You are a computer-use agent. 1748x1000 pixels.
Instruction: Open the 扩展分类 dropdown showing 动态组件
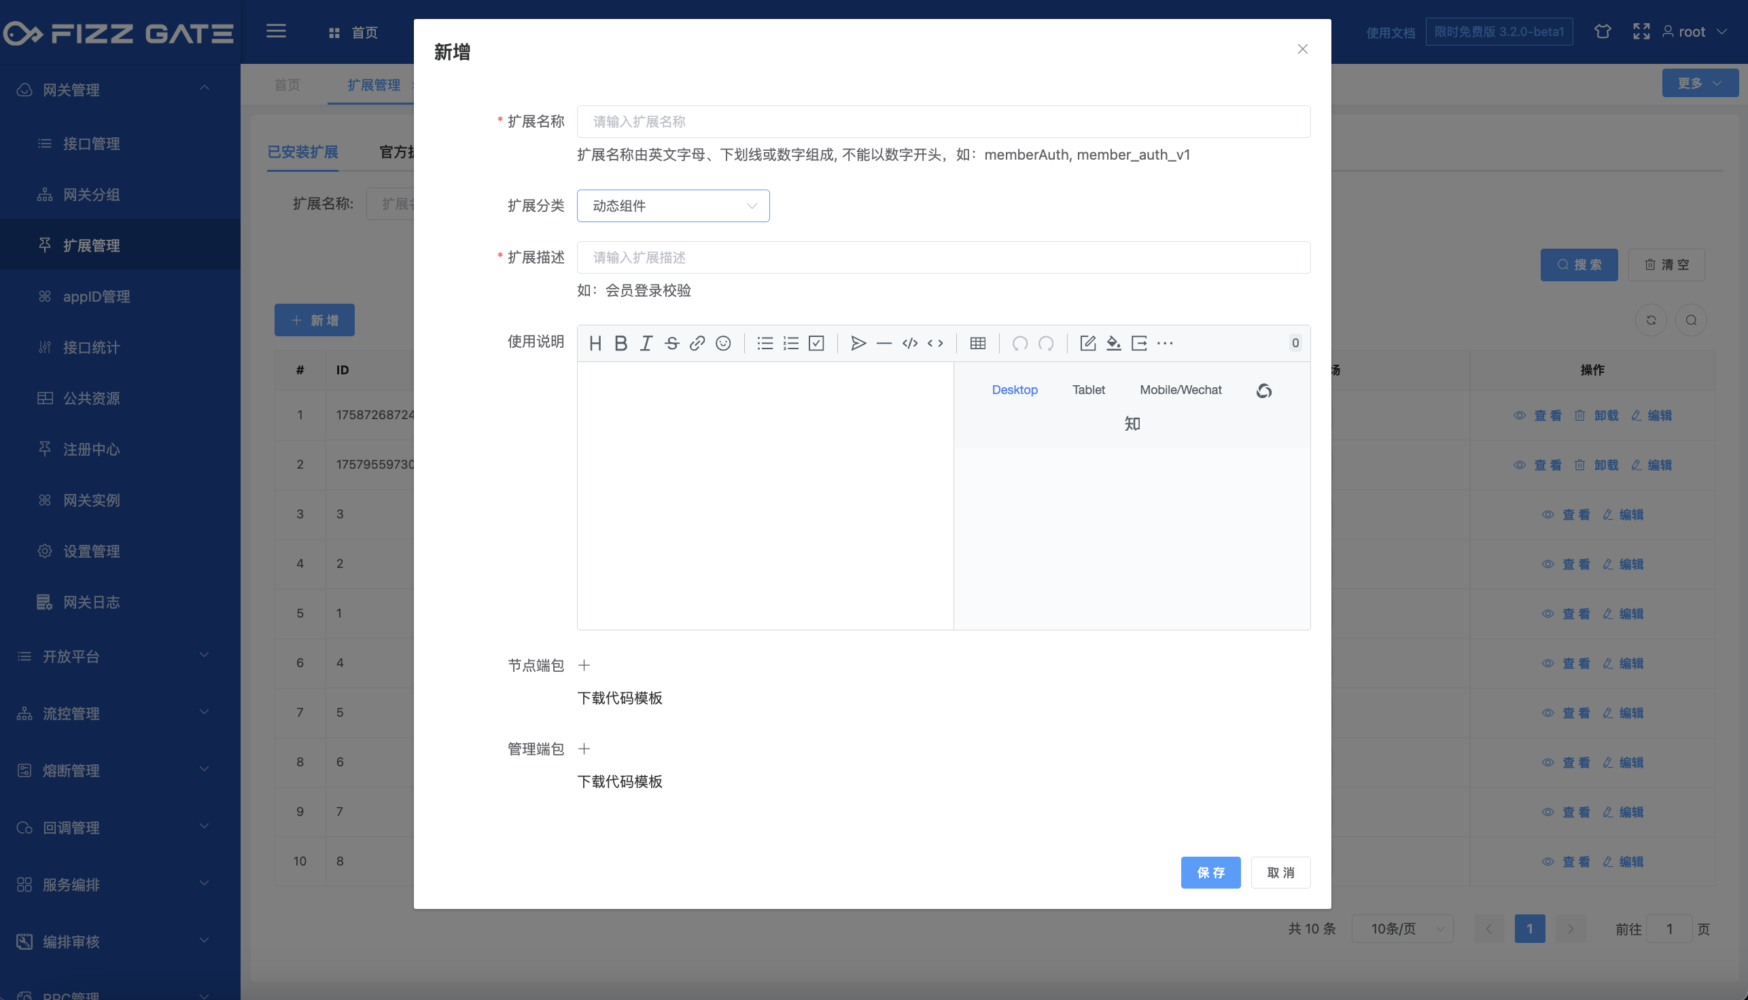[673, 206]
